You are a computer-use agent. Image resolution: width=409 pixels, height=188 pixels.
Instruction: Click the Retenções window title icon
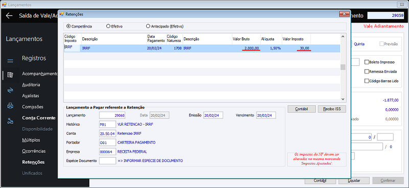coord(61,14)
